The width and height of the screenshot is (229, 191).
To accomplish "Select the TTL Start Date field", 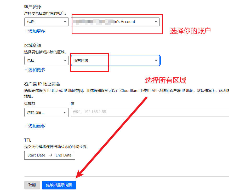I will pos(36,155).
